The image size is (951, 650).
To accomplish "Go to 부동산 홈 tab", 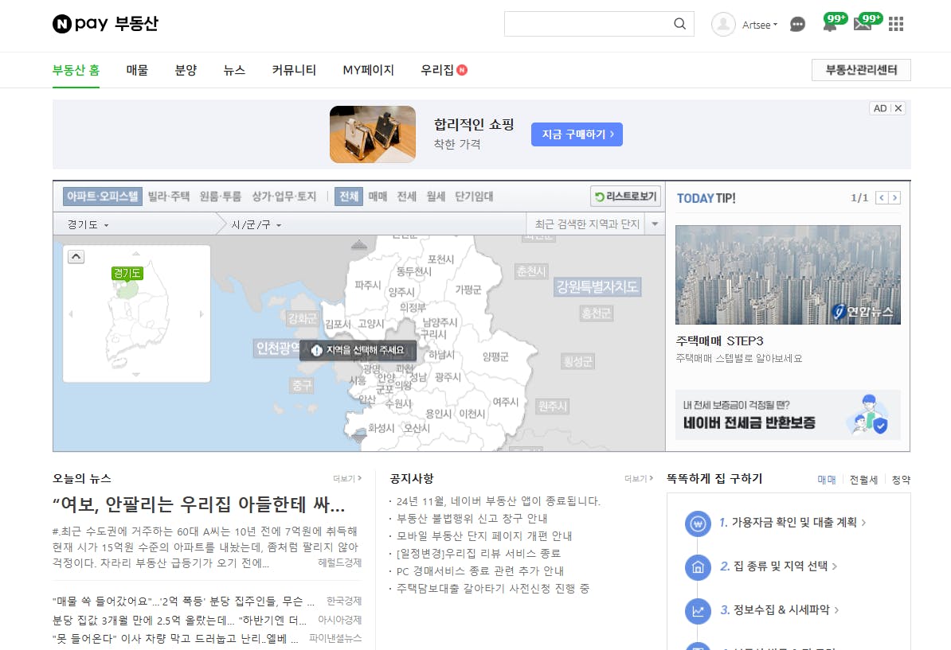I will tap(76, 70).
